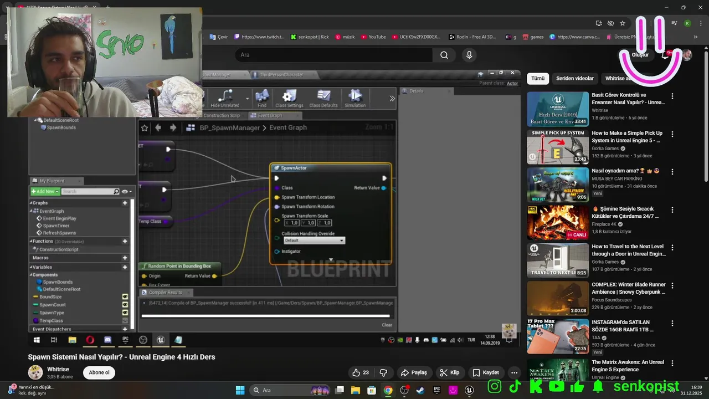This screenshot has width=709, height=399.
Task: Open the Windows Start menu
Action: point(240,390)
